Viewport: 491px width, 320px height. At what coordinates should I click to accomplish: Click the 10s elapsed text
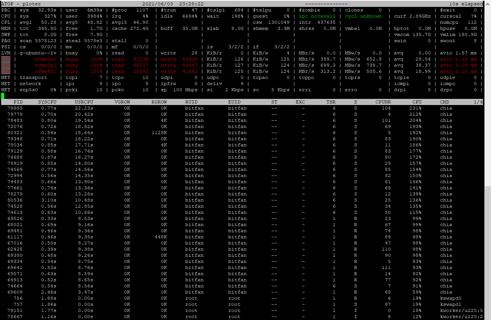466,4
